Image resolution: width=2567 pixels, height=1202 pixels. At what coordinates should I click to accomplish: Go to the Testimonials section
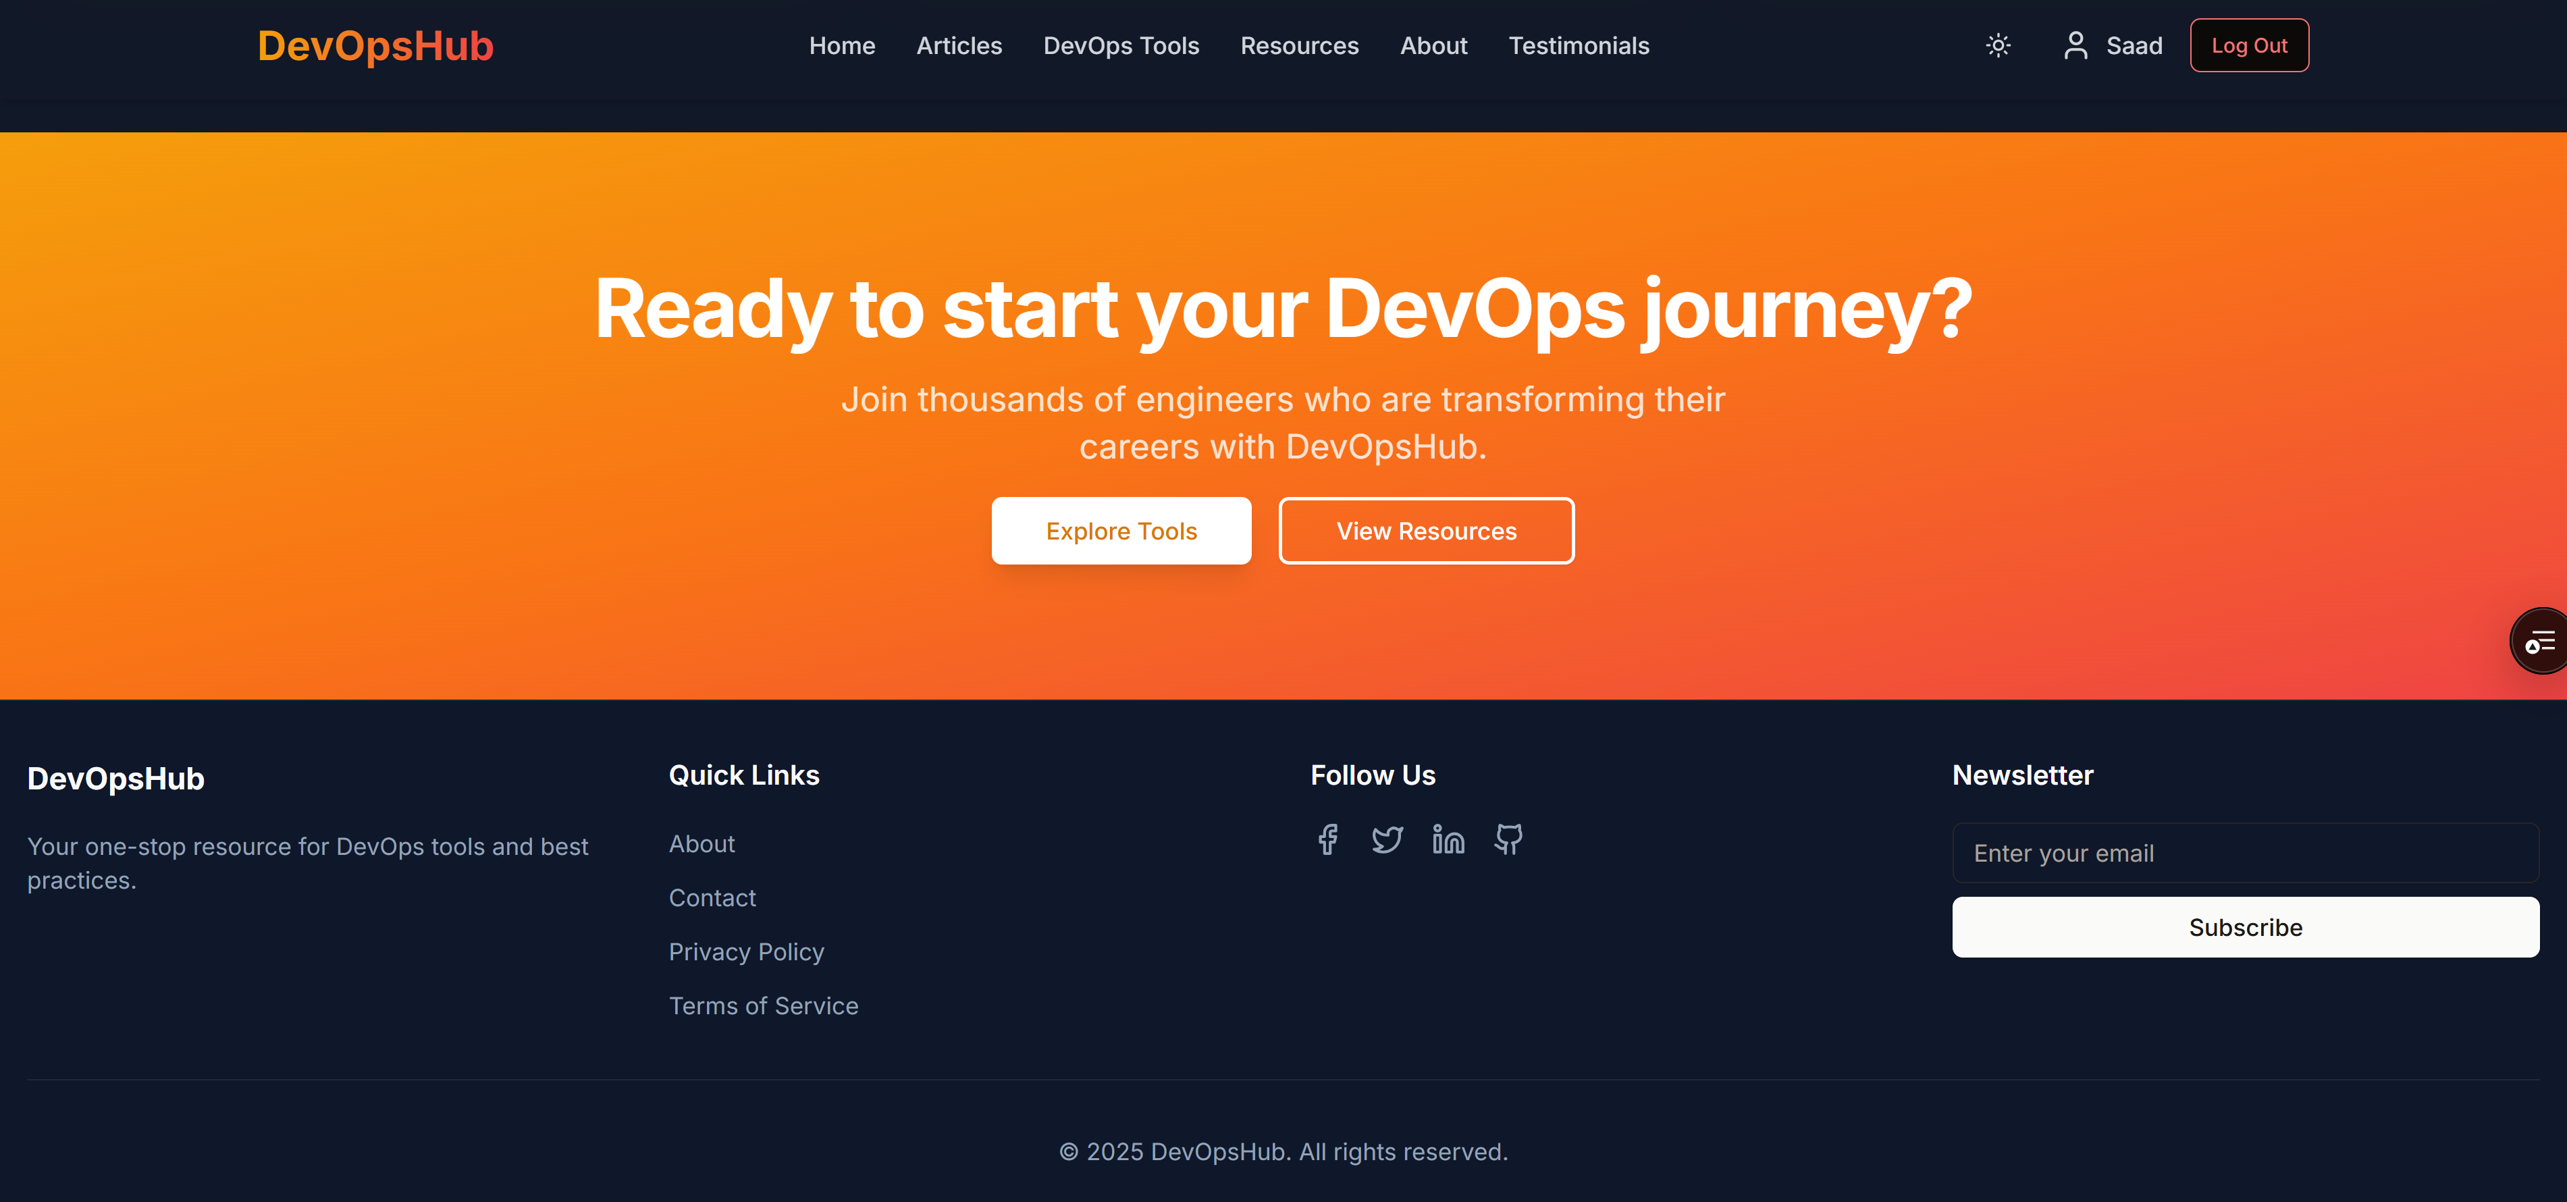[x=1579, y=46]
